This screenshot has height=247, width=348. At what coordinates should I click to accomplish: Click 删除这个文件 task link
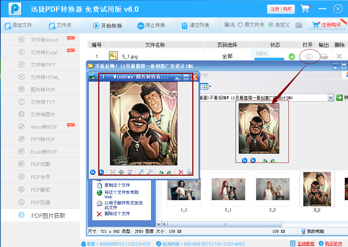pos(117,213)
